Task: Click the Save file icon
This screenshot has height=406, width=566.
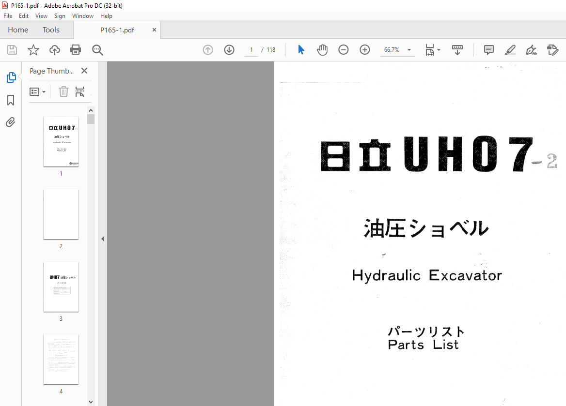Action: click(12, 50)
